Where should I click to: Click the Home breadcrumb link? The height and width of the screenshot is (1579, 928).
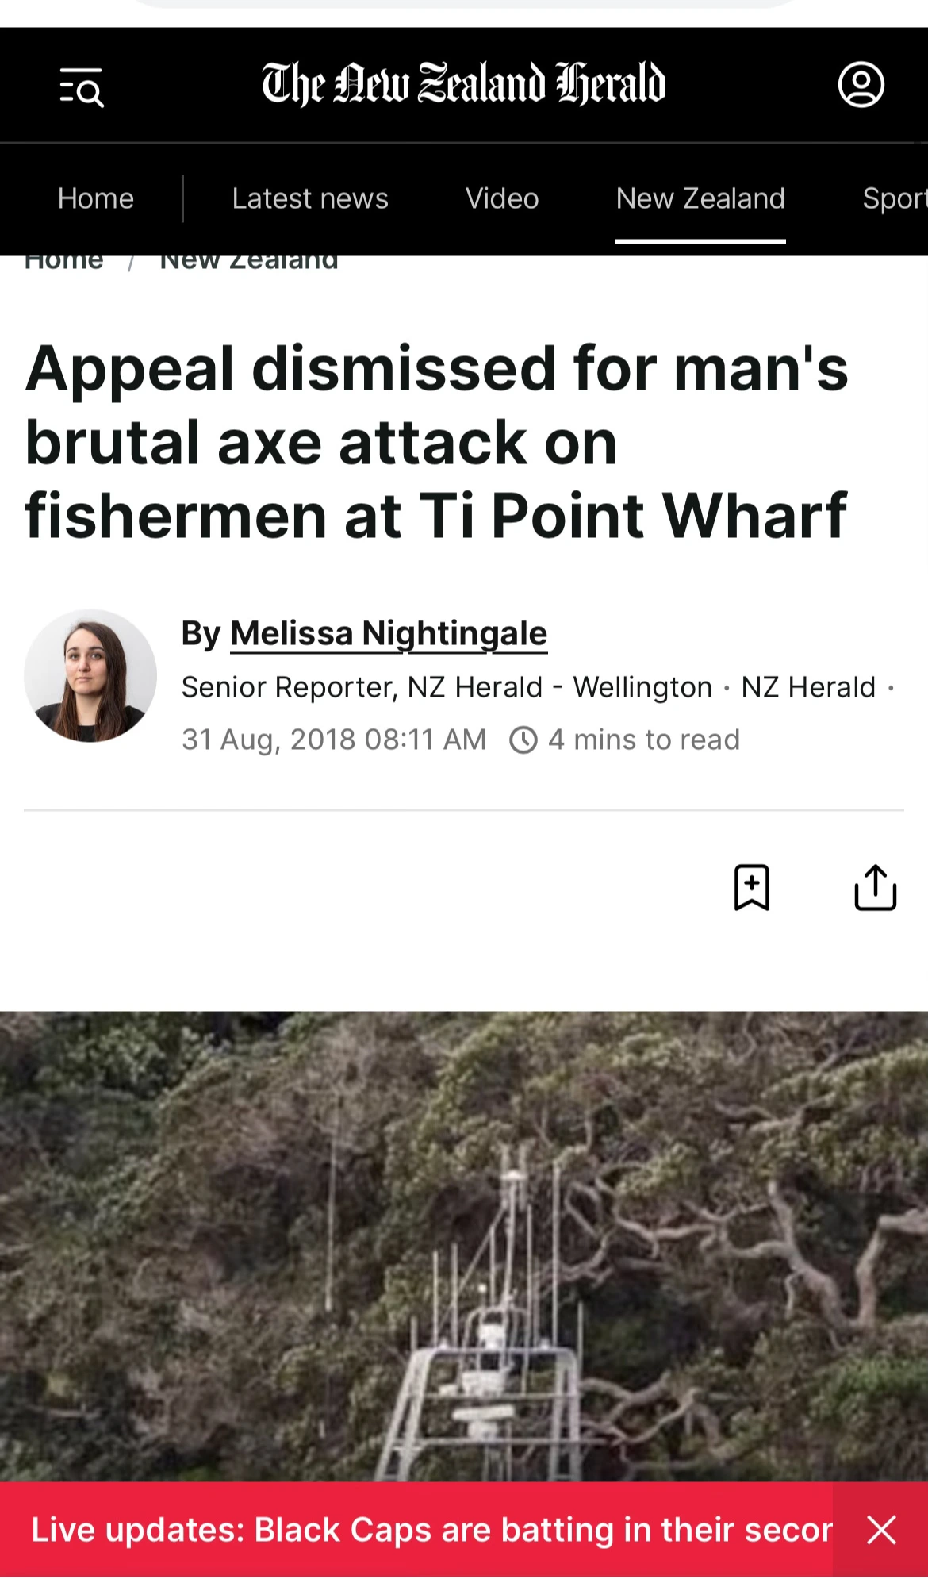tap(64, 262)
